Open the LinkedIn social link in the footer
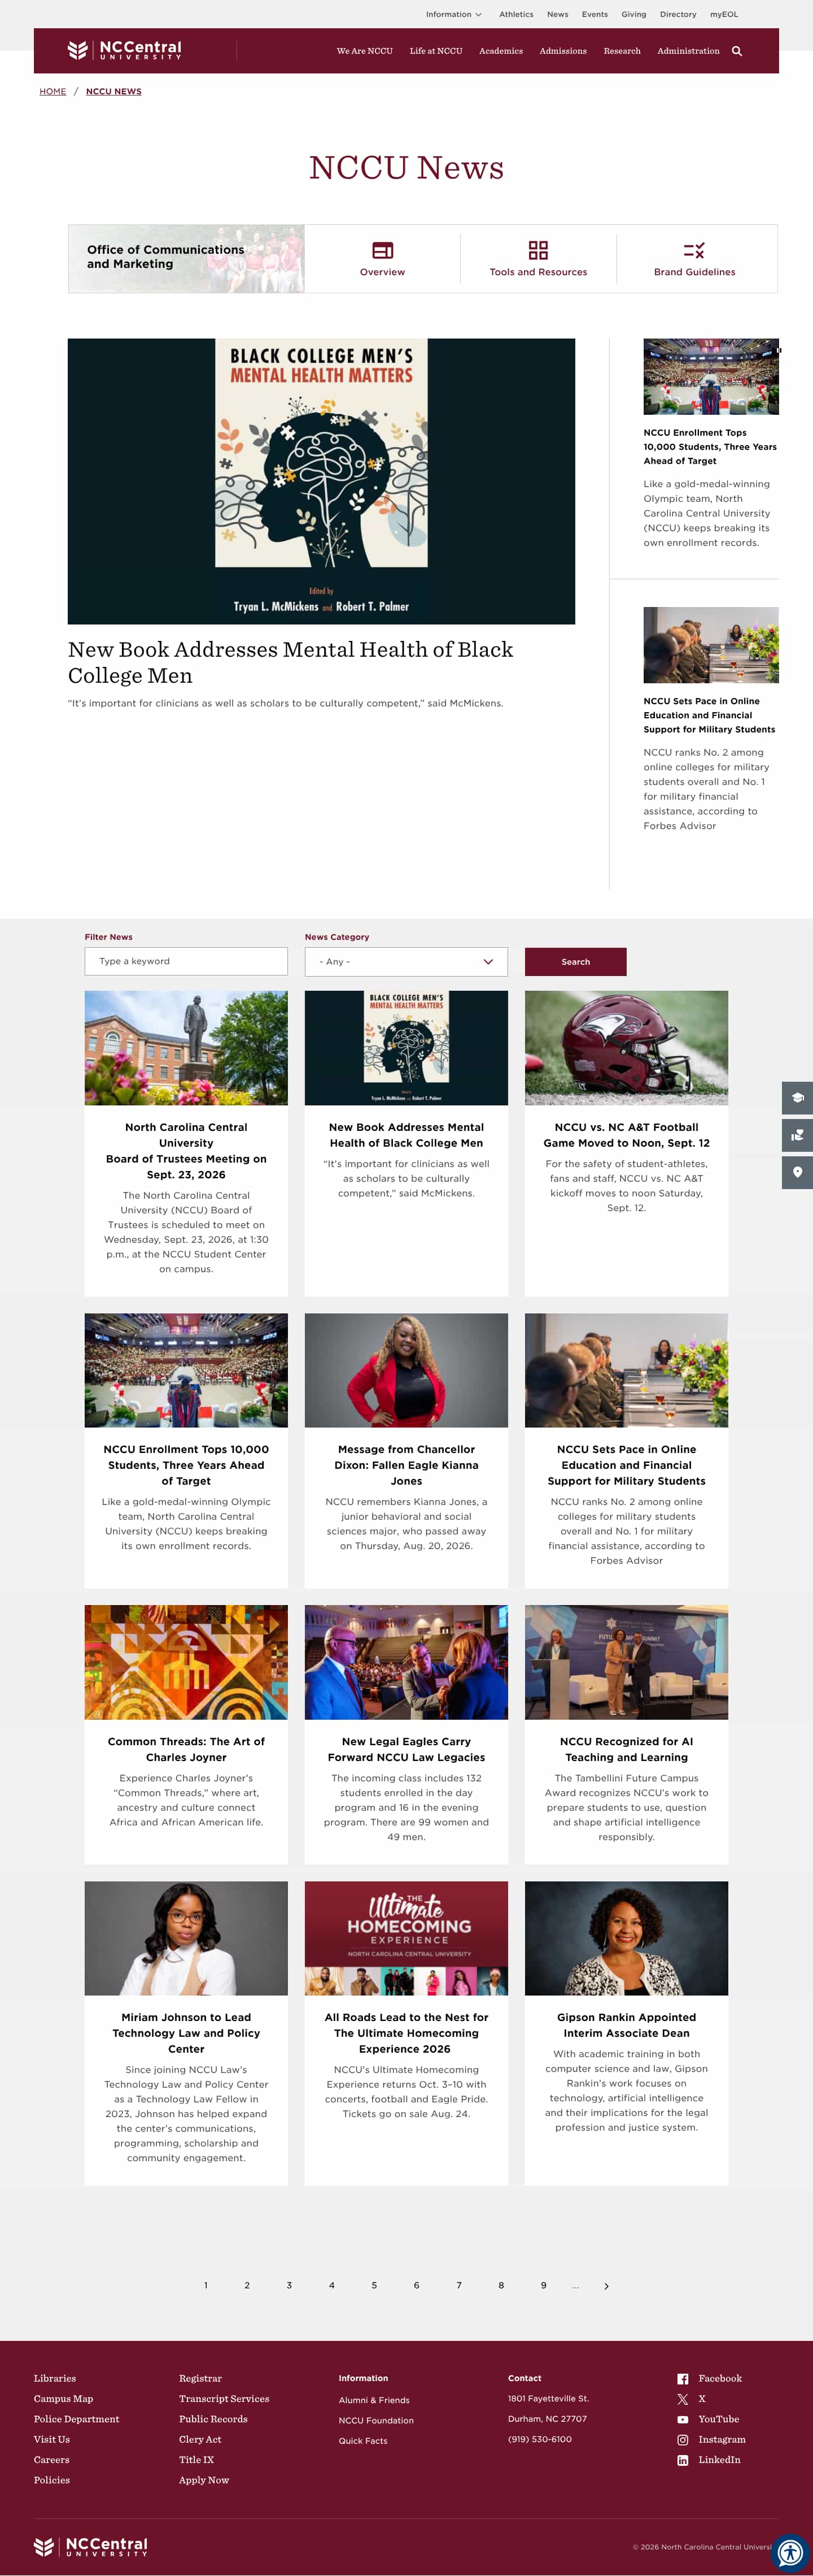813x2576 pixels. (x=709, y=2459)
